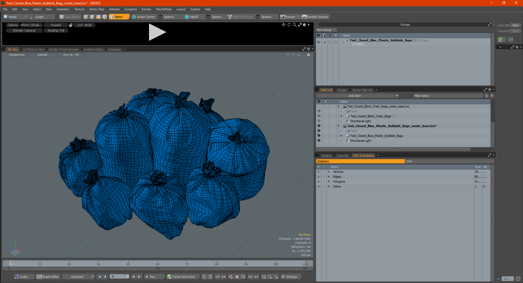Viewport: 523px width, 283px height.
Task: Expand the Tied_Closed_Black_Trash_Bags tree item
Action: pyautogui.click(x=342, y=116)
